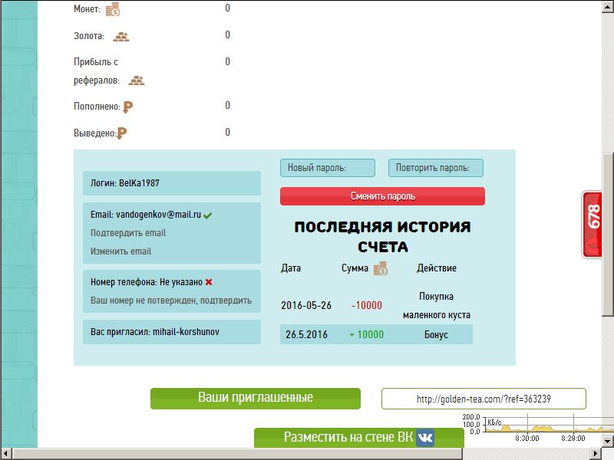Click the red cross next to Не указано

209,282
